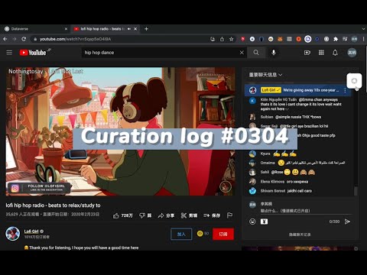Expand the chat mode dropdown
367x275 pixels.
coord(265,75)
